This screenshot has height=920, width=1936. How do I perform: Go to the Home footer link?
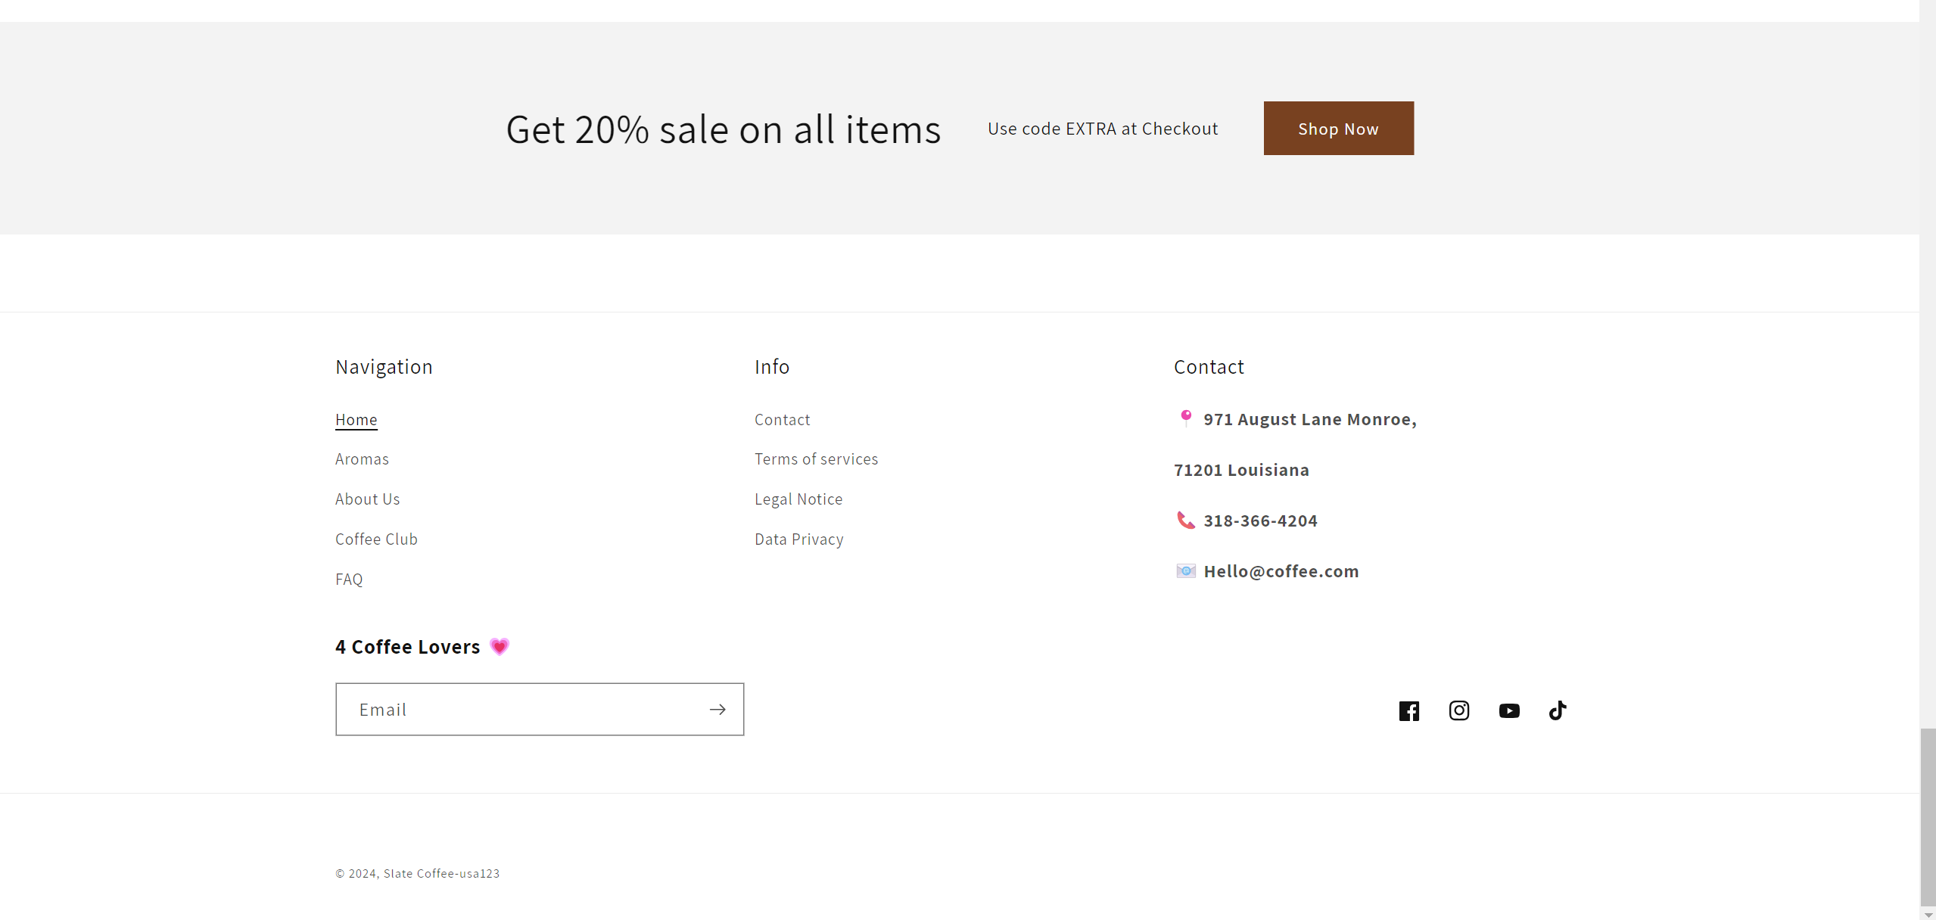pos(356,419)
